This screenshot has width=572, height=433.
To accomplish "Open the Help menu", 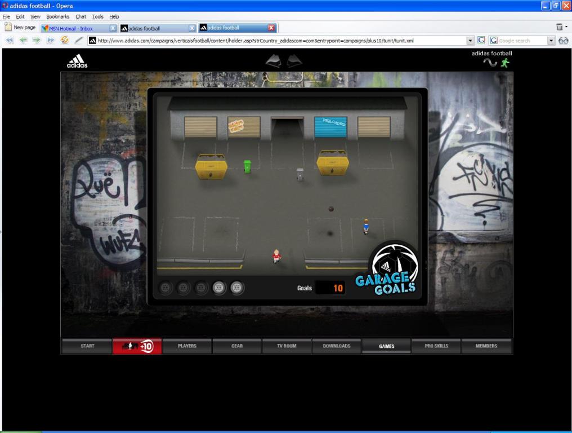I will click(114, 16).
